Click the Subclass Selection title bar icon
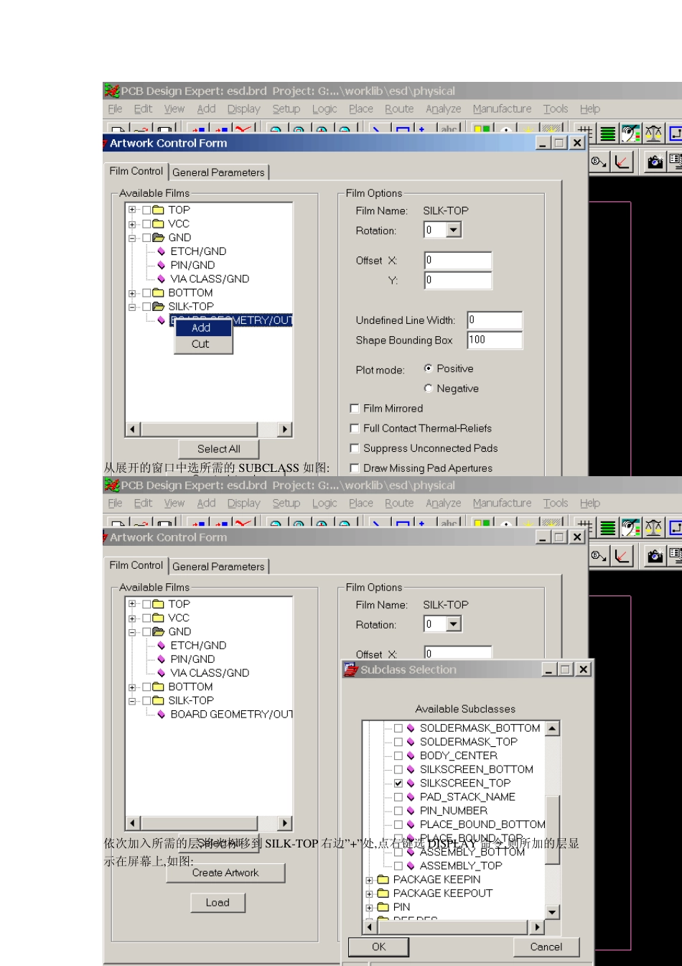682x966 pixels. tap(351, 669)
